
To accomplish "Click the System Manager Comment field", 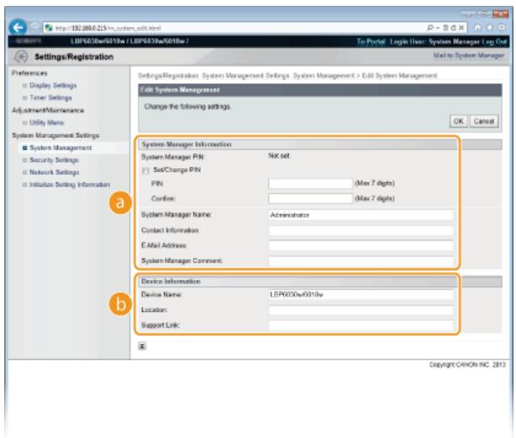I will (x=361, y=261).
